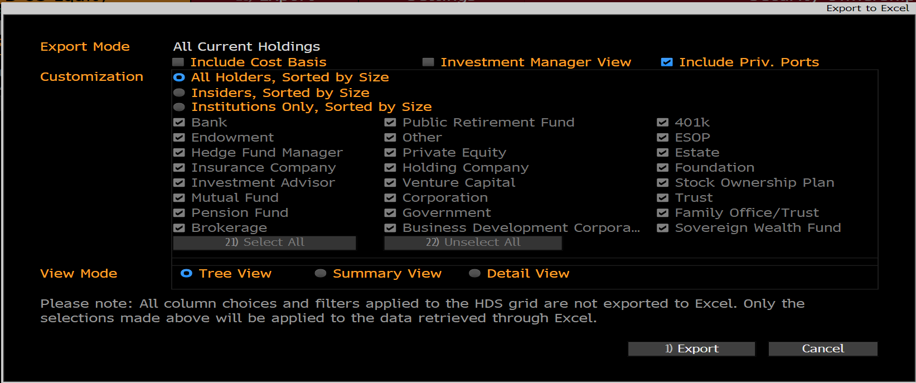Uncheck the Public Retirement Fund checkbox
The image size is (916, 383).
[390, 123]
